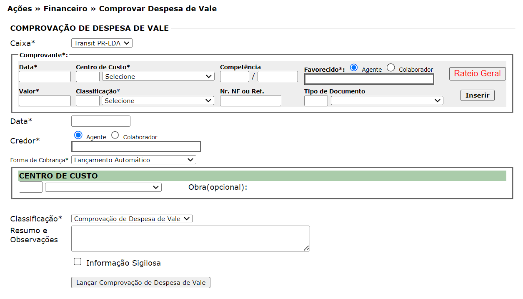Viewport: 523px width, 299px height.
Task: Select Colaborador radio button for Favorecido
Action: (391, 68)
